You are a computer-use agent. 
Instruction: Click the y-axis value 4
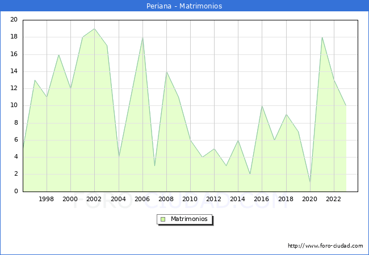tap(16, 156)
